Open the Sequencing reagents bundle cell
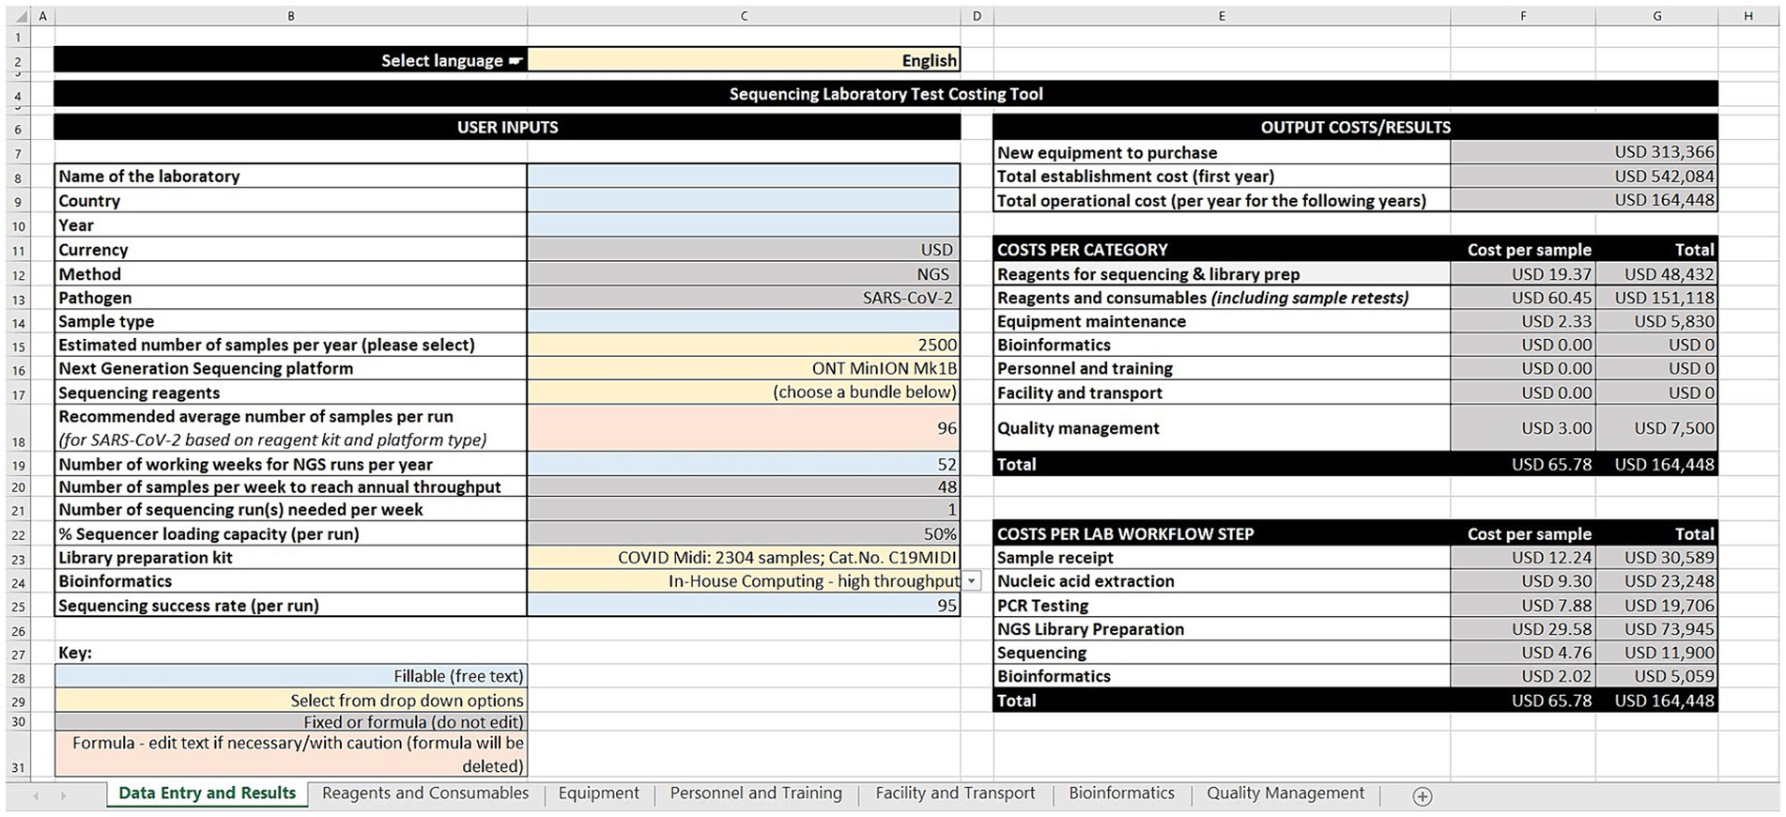 [744, 393]
